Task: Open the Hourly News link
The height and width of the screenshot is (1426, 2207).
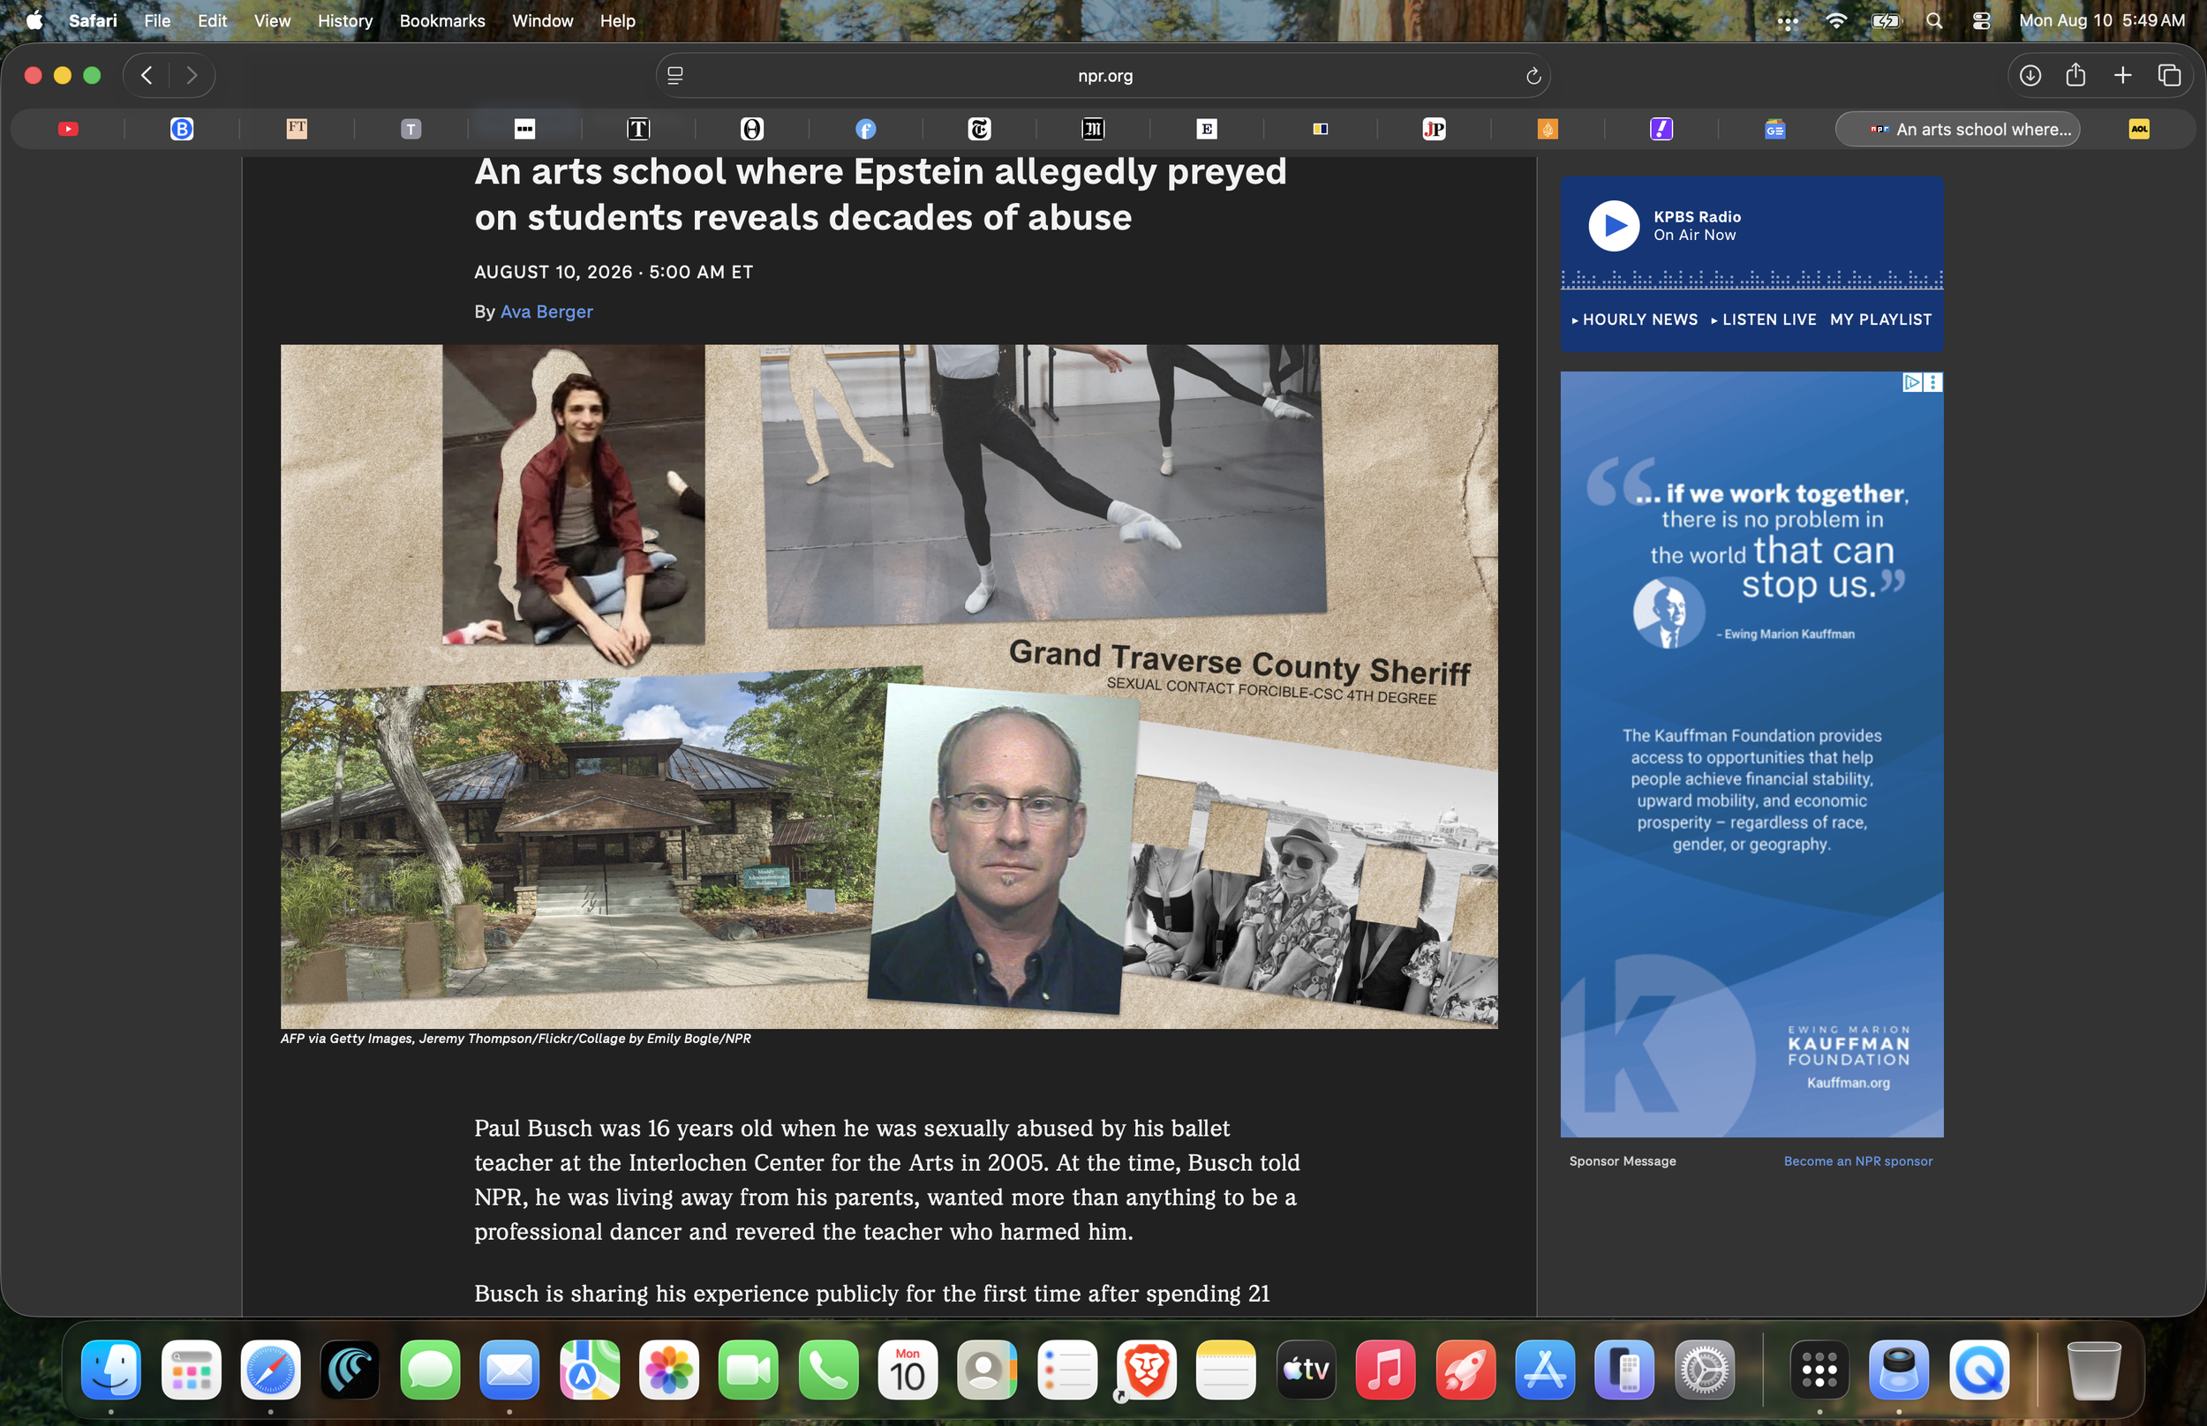Action: tap(1635, 319)
